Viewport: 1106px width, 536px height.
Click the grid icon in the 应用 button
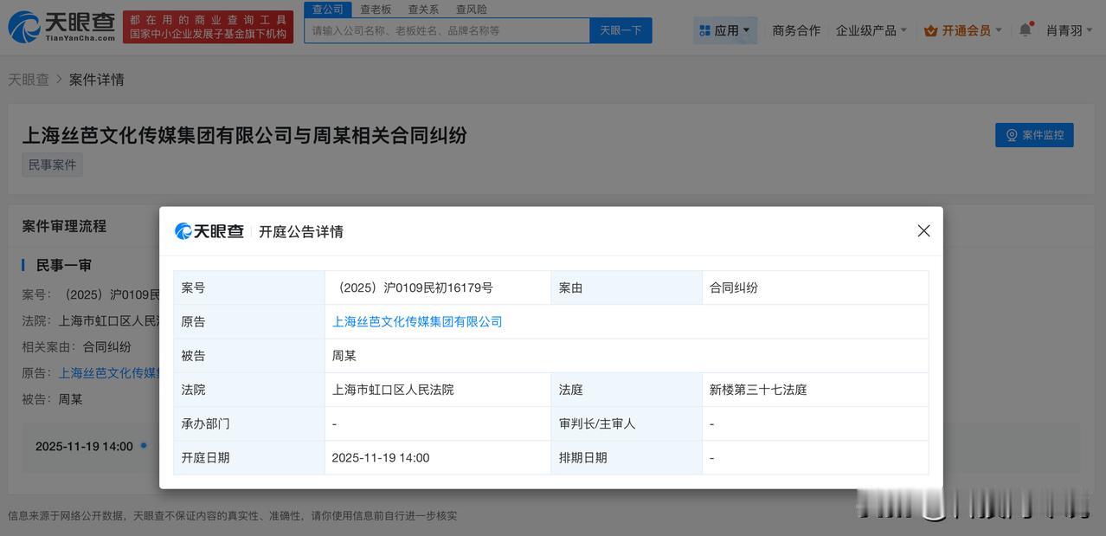pyautogui.click(x=704, y=30)
